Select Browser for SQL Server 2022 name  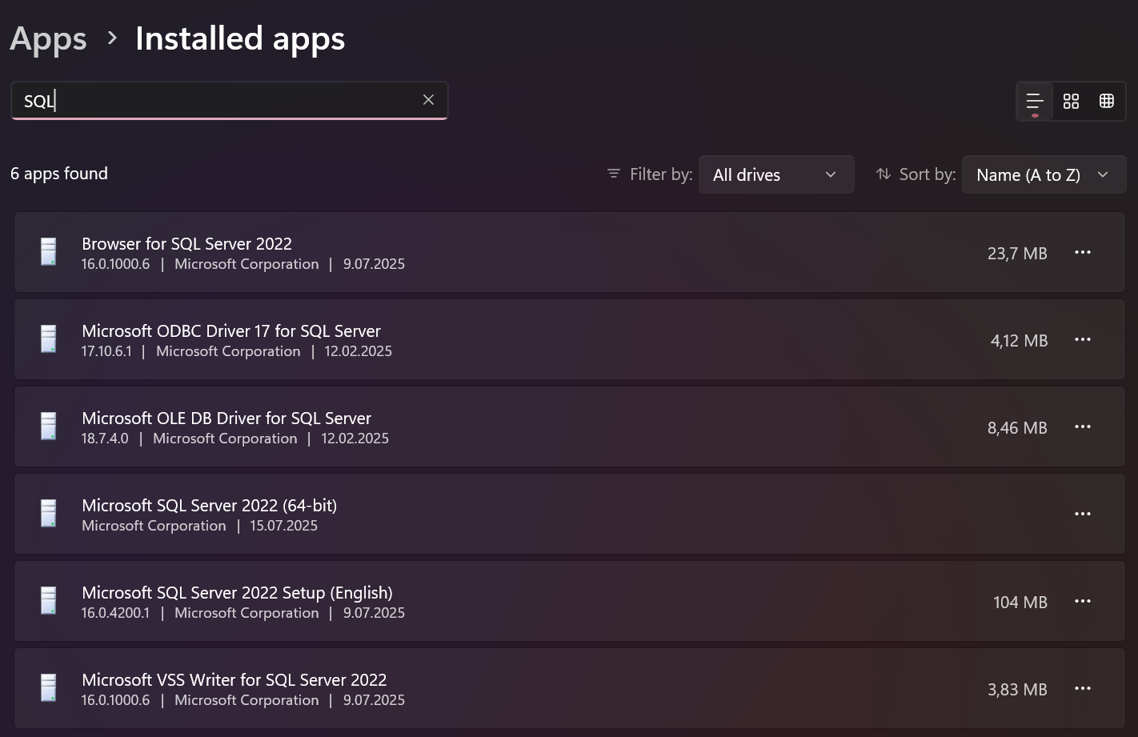click(186, 243)
